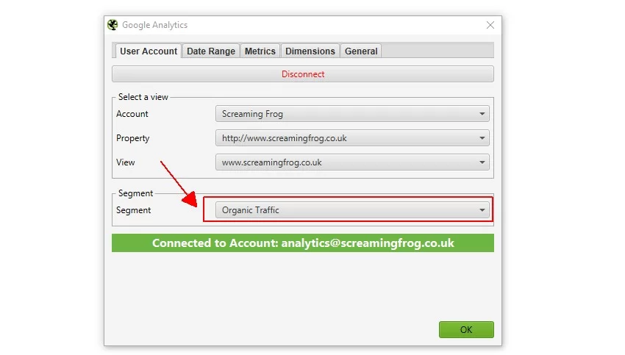Switch to the Dimensions tab
625x355 pixels.
pos(310,51)
